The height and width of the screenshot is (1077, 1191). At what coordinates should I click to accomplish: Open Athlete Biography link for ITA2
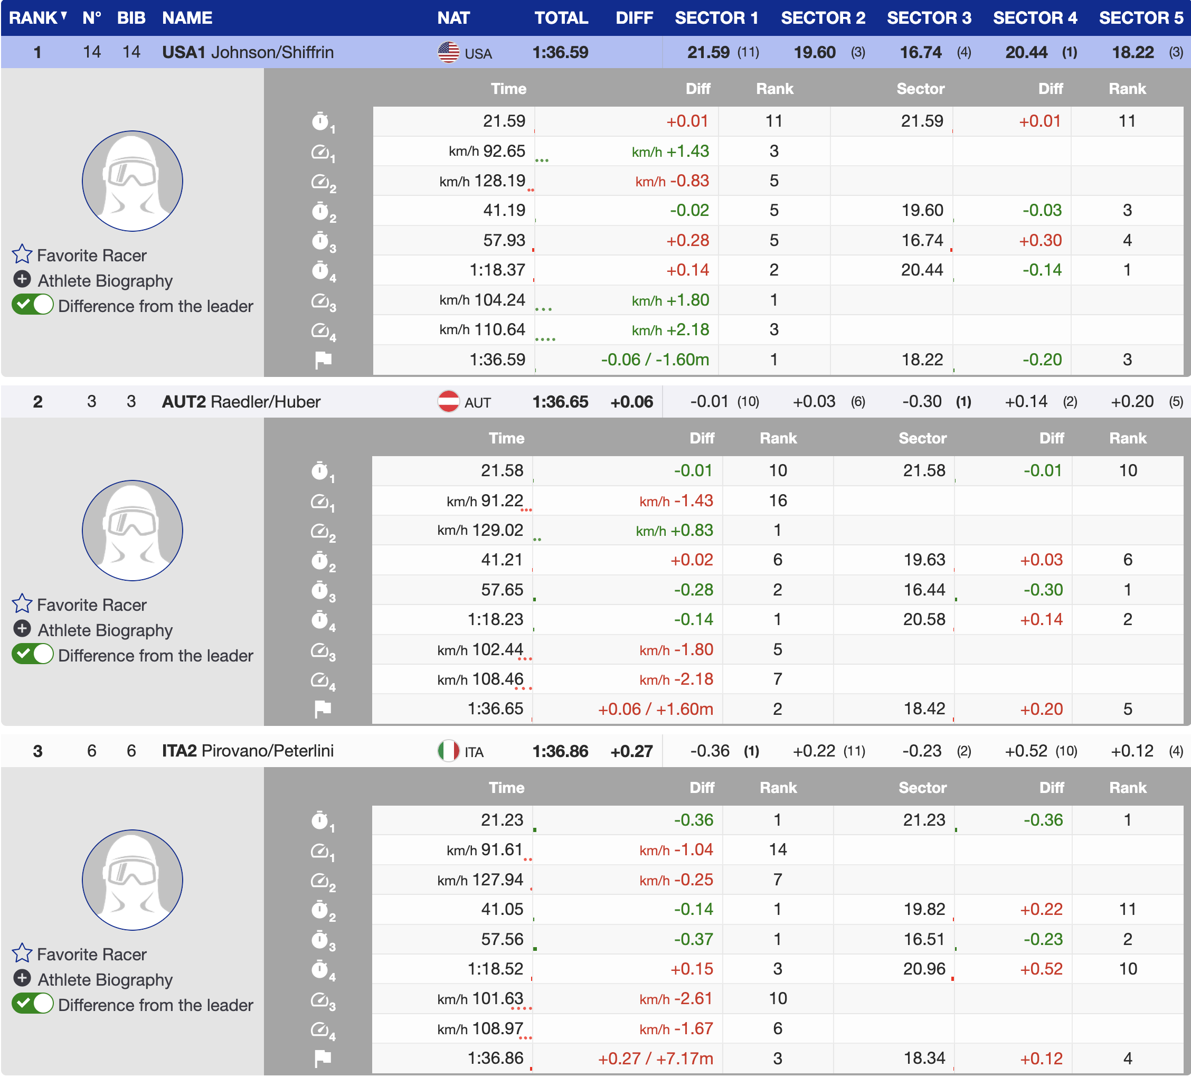[x=105, y=979]
